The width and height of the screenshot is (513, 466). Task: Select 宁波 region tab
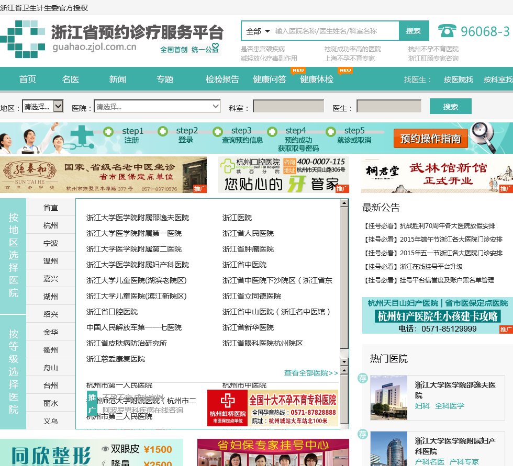click(x=51, y=243)
